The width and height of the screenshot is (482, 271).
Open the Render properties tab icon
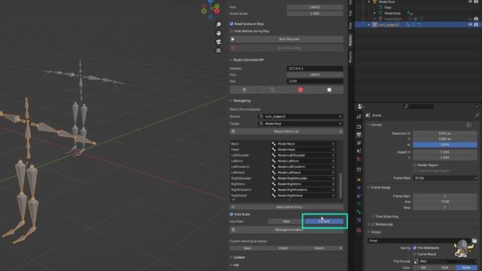pos(358,126)
